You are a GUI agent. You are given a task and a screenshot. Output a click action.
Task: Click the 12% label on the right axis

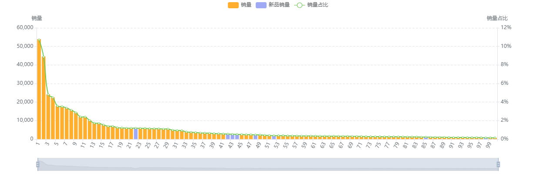click(x=506, y=27)
